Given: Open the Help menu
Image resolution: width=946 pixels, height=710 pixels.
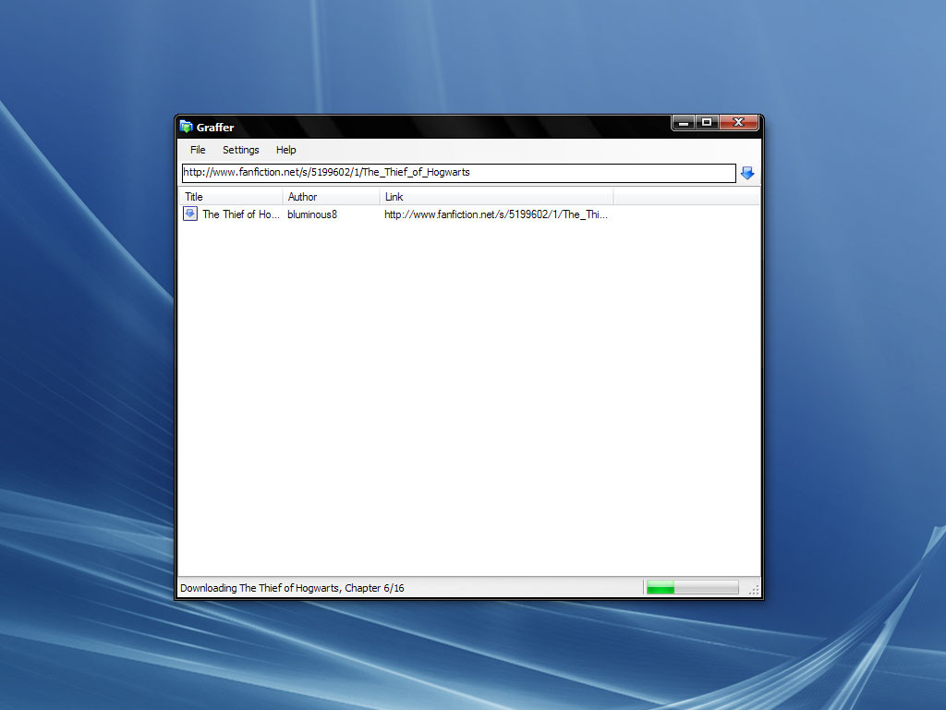Looking at the screenshot, I should coord(286,150).
